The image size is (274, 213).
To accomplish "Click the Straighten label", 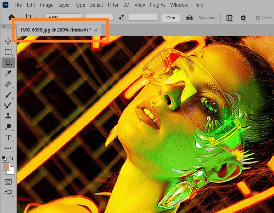I will pyautogui.click(x=207, y=18).
